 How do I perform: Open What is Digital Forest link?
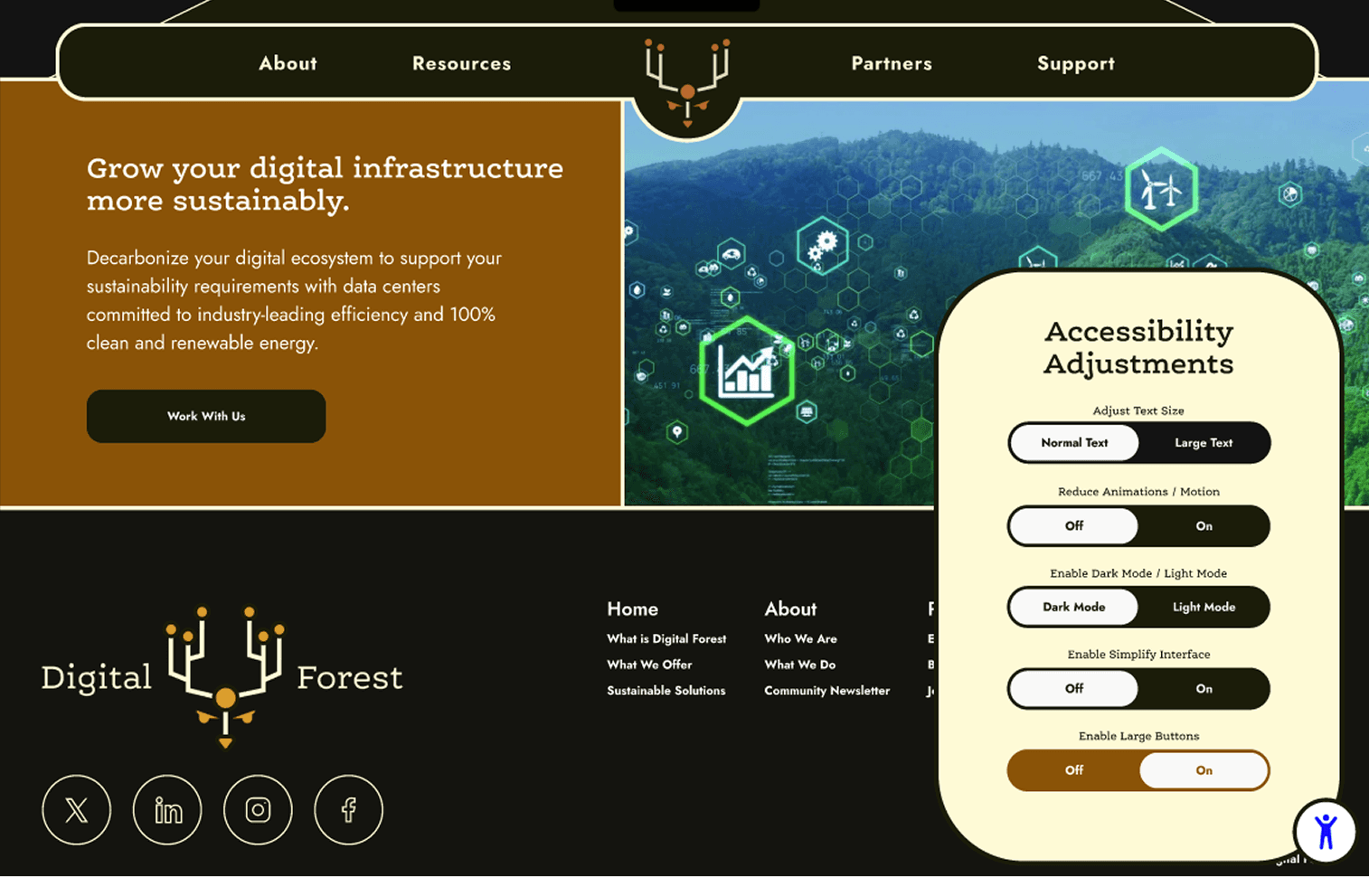click(x=666, y=639)
